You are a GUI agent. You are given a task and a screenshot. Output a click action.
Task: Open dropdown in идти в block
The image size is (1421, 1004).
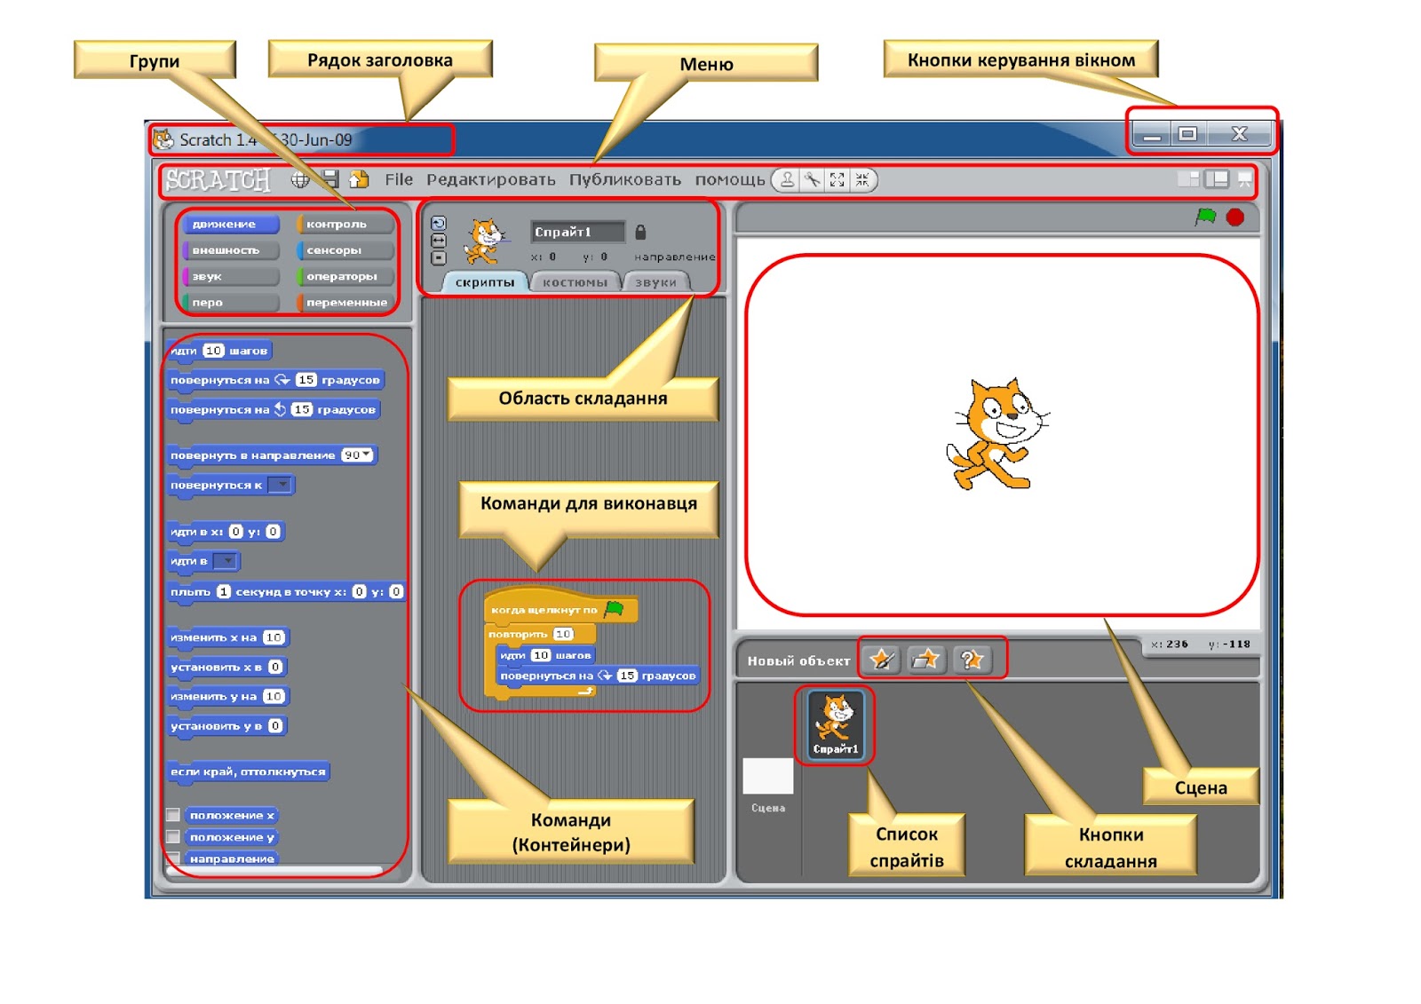click(226, 561)
